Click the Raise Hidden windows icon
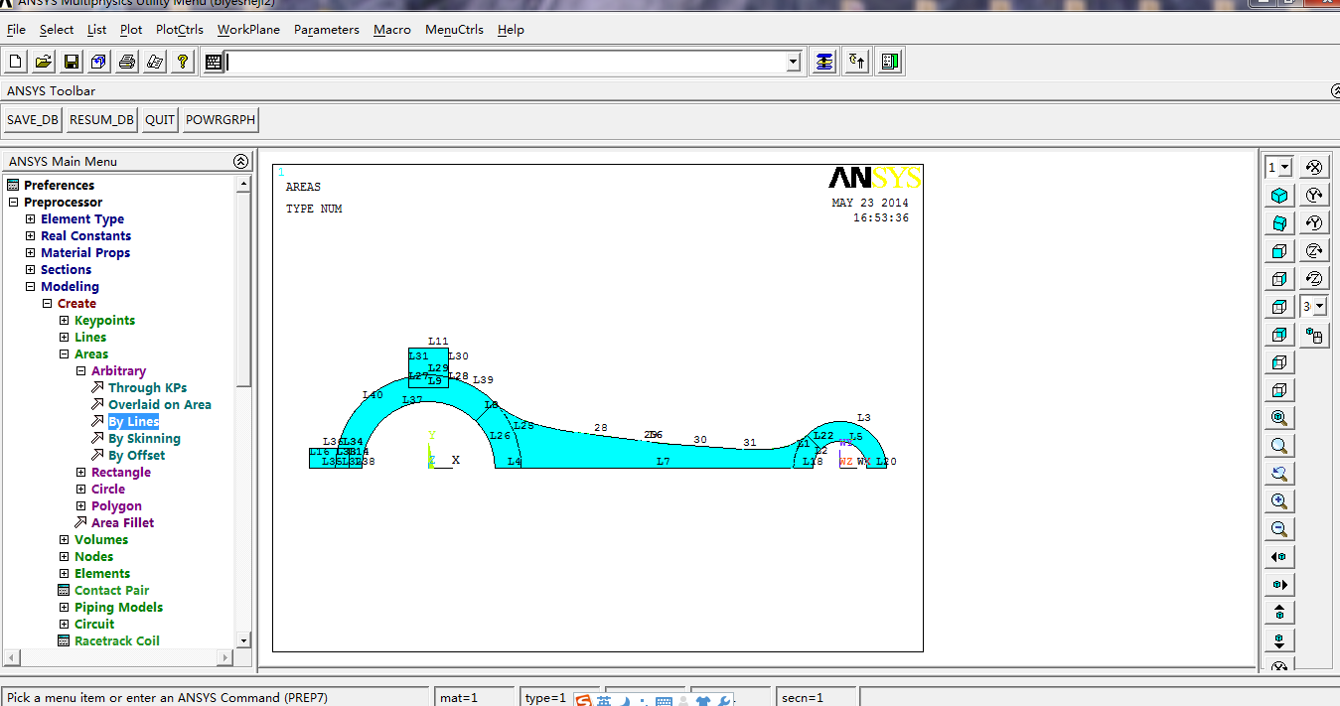1340x706 pixels. point(824,62)
